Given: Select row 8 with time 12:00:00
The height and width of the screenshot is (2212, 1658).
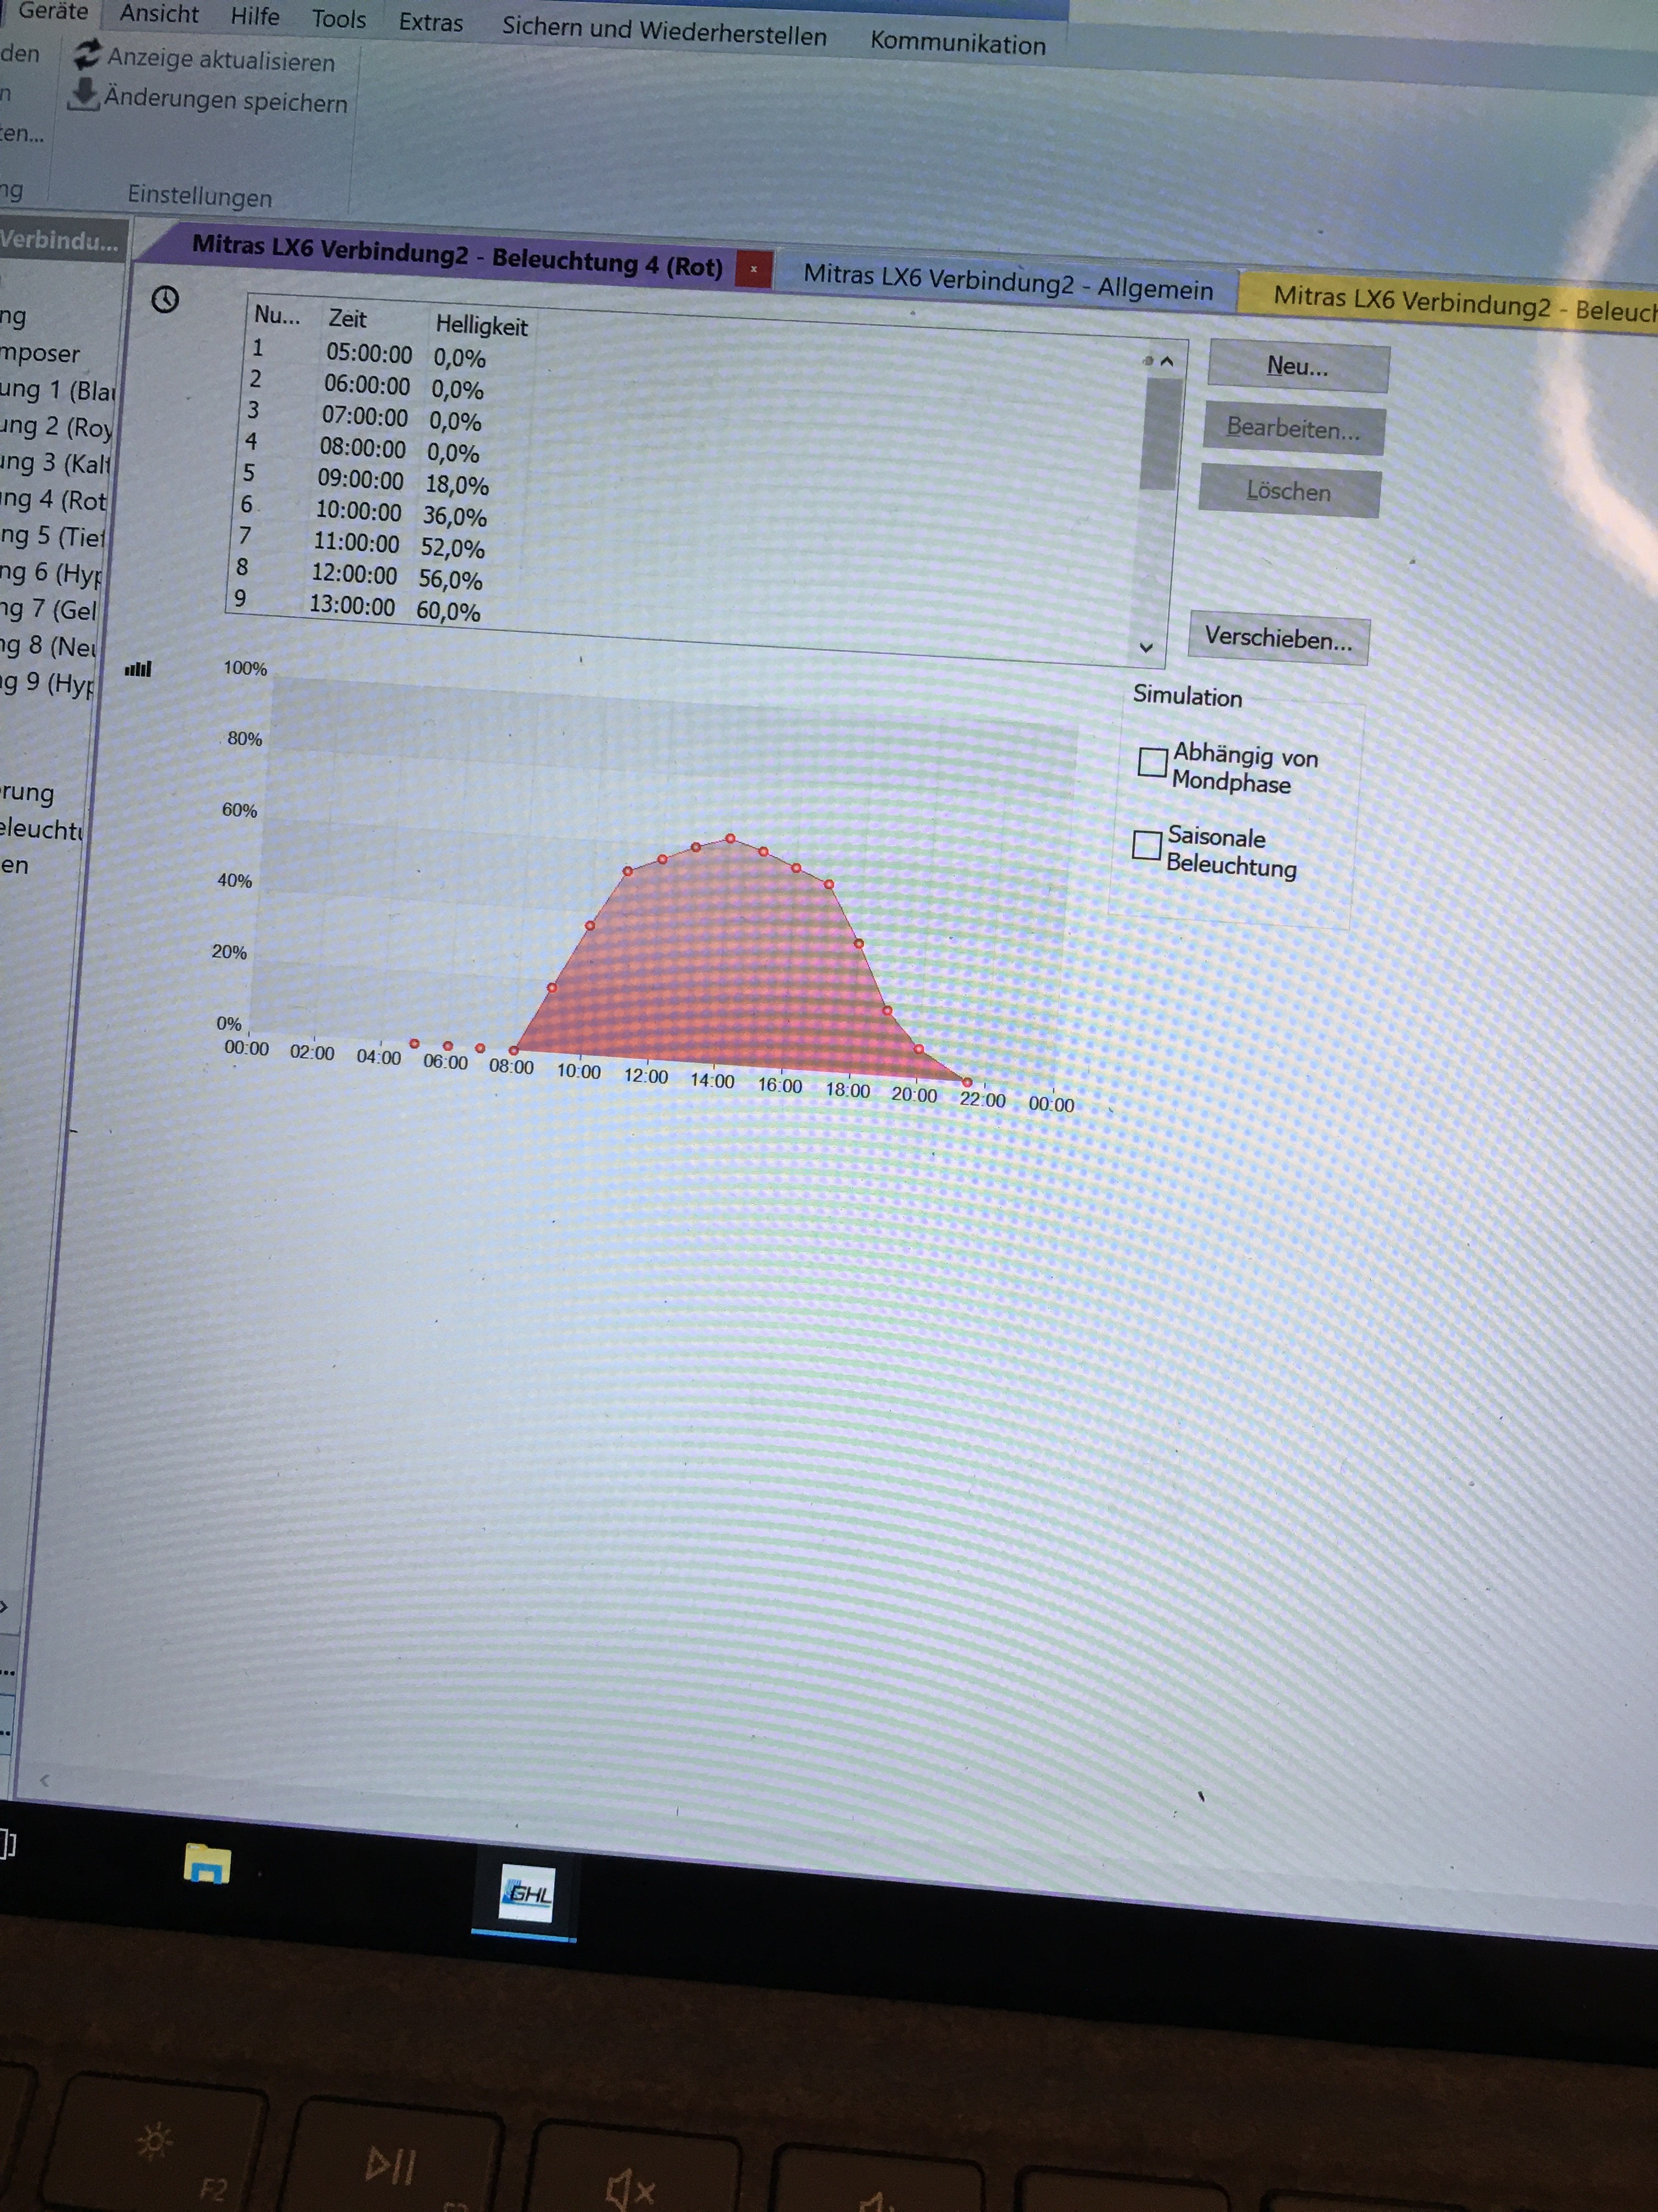Looking at the screenshot, I should click(x=359, y=575).
